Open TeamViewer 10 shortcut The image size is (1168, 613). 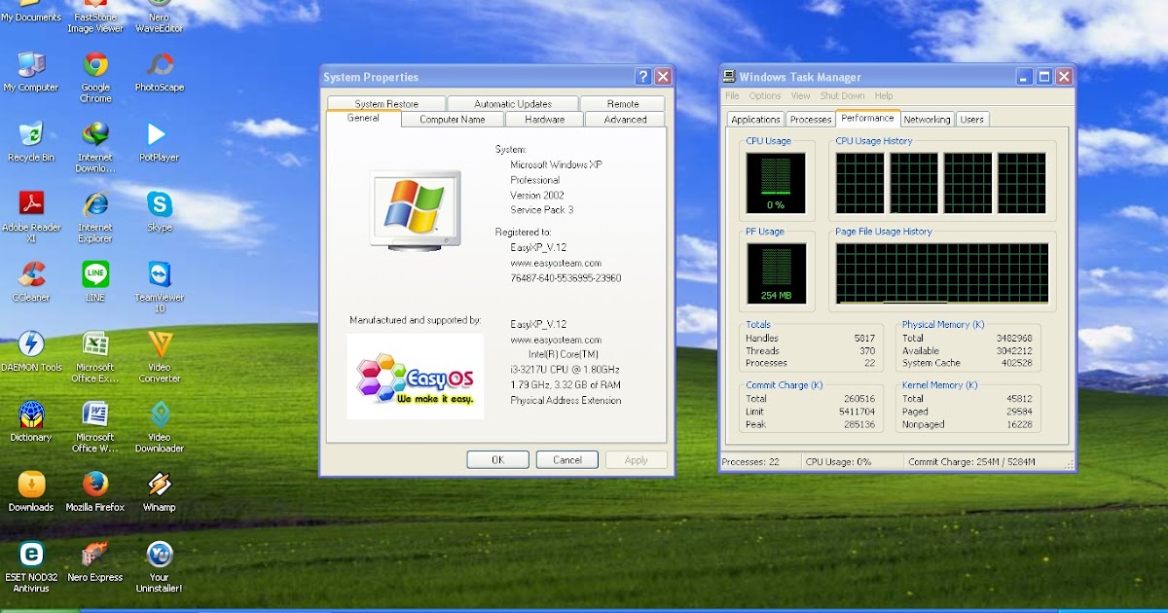click(x=160, y=287)
